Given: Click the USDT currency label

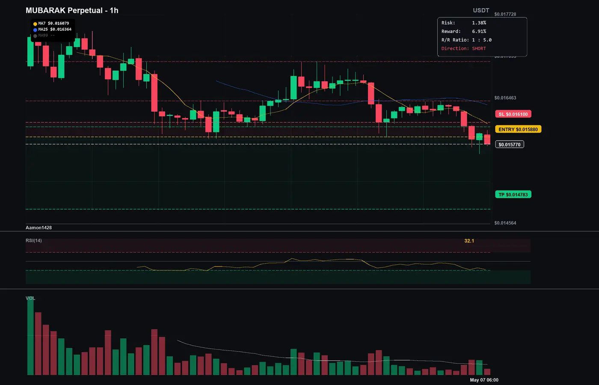Looking at the screenshot, I should click(x=481, y=10).
